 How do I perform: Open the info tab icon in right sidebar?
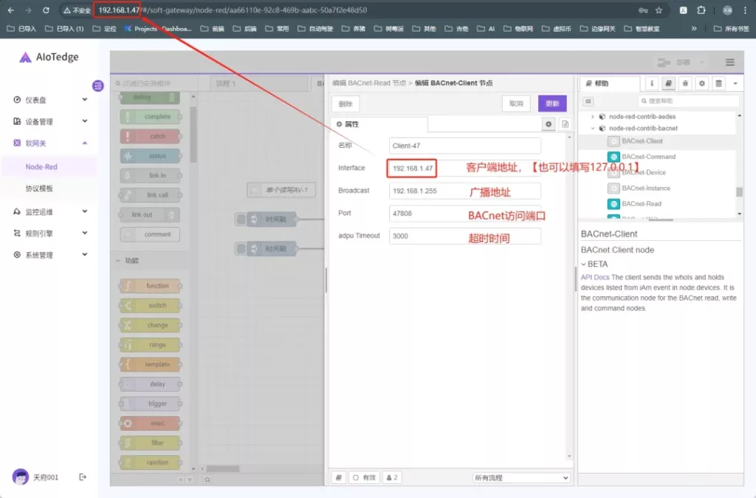coord(652,83)
